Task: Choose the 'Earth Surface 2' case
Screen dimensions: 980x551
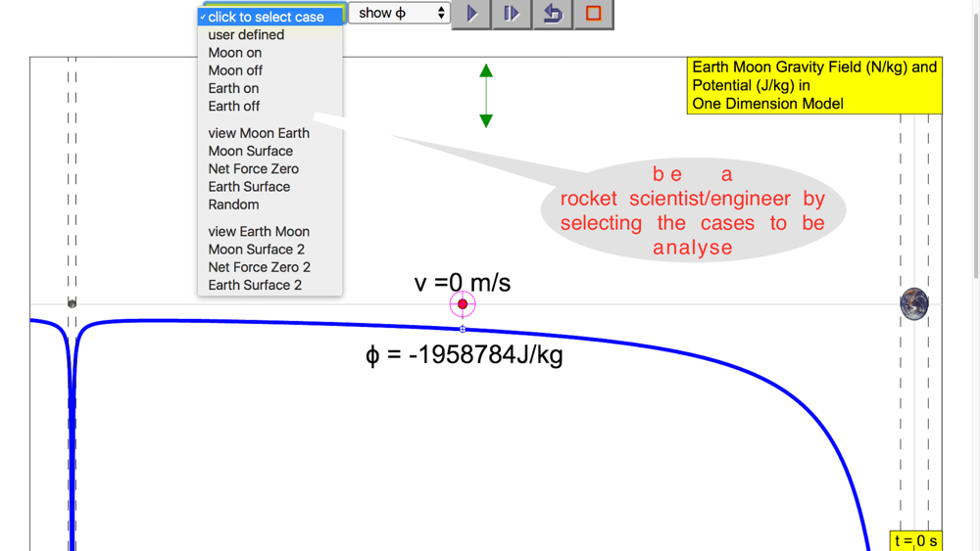Action: (x=270, y=285)
